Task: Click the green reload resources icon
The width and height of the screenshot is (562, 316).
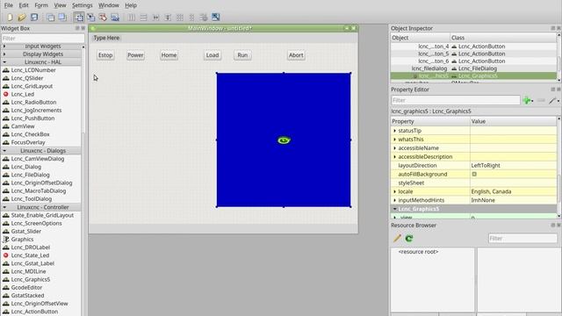Action: click(x=409, y=238)
